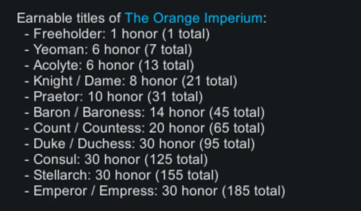
Task: Select the Consul title line
Action: pos(120,159)
